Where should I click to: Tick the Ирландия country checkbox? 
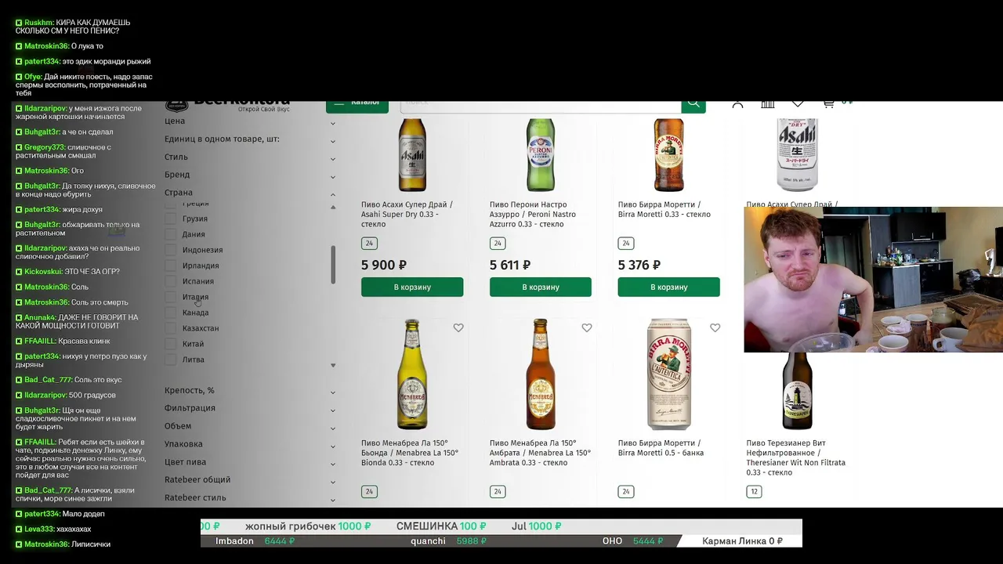[x=170, y=266]
